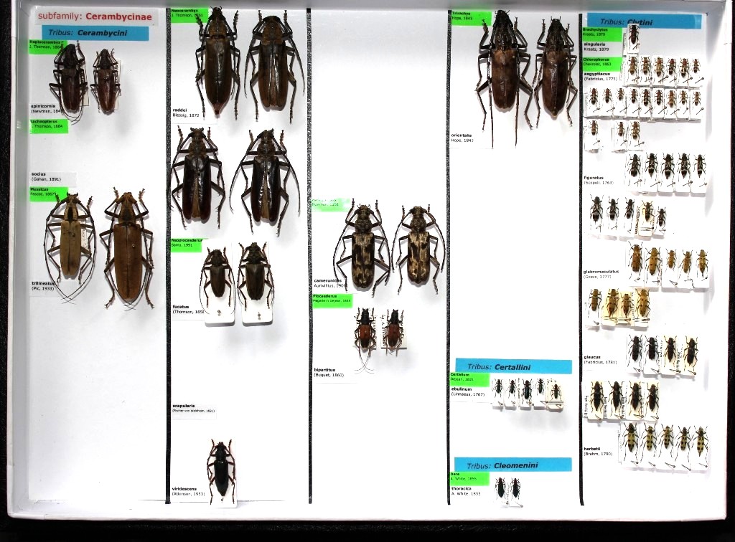Click the left mottled 'camerunicus' beetle
Viewport: 735px width, 542px height.
[x=362, y=249]
